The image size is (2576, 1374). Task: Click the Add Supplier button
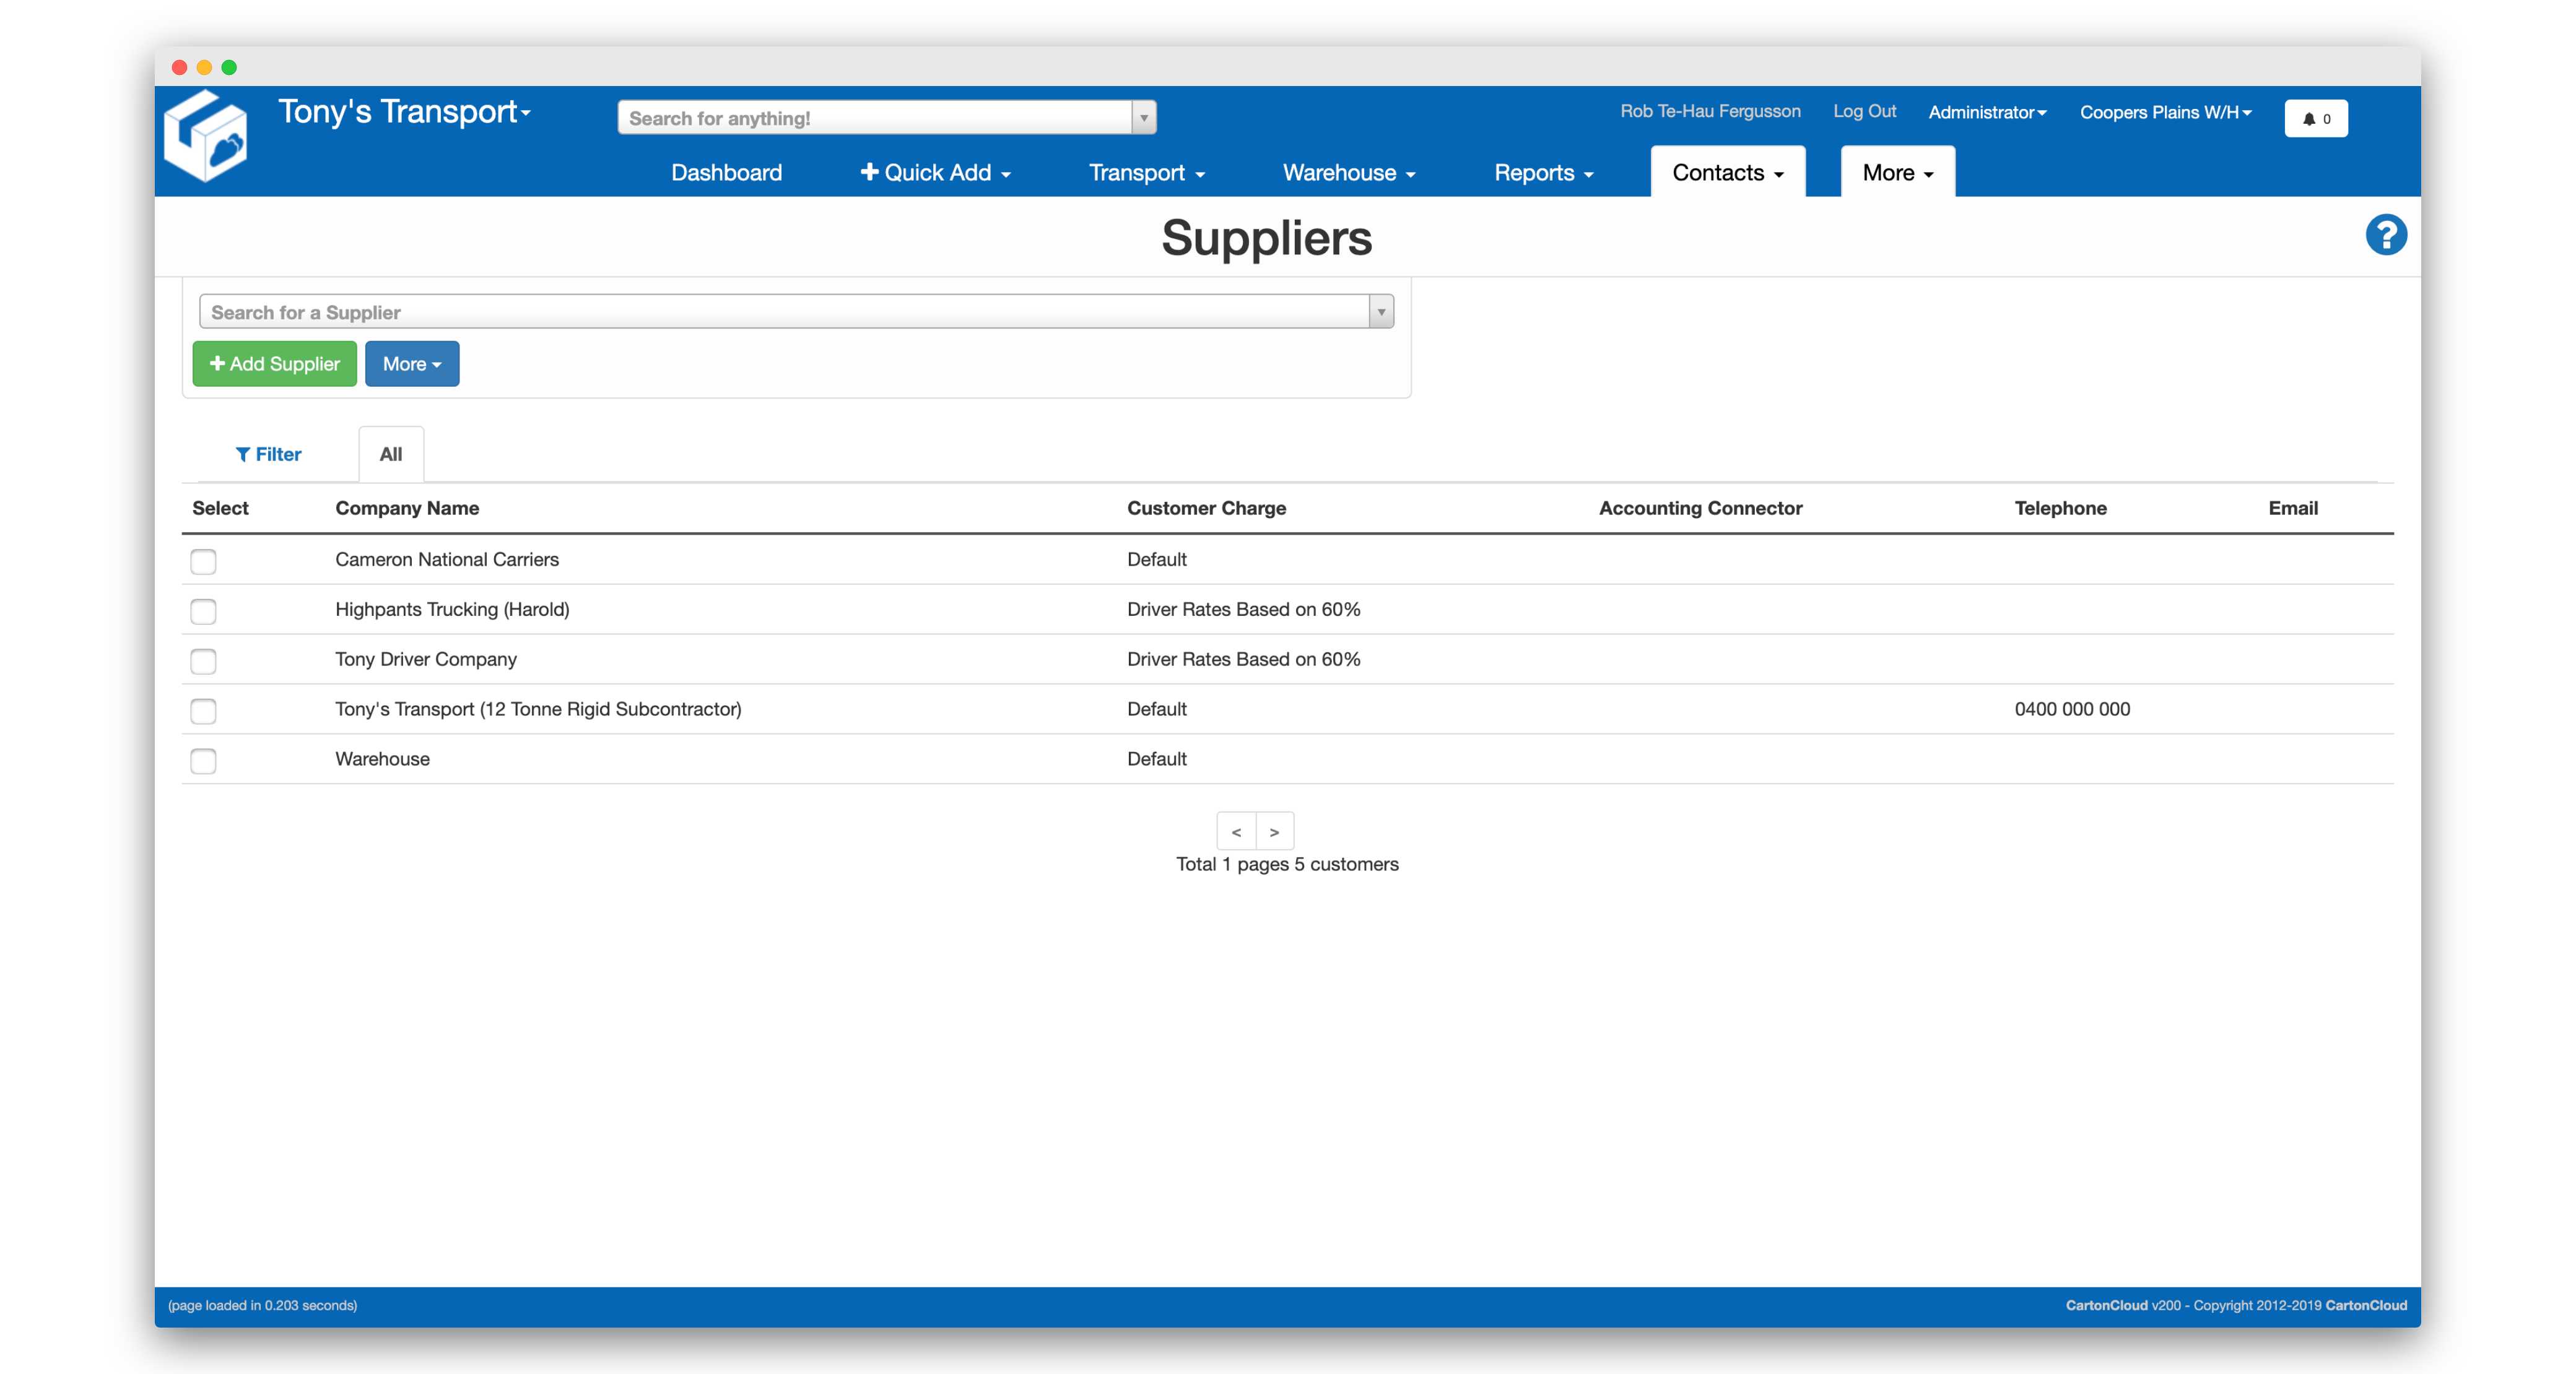tap(274, 364)
